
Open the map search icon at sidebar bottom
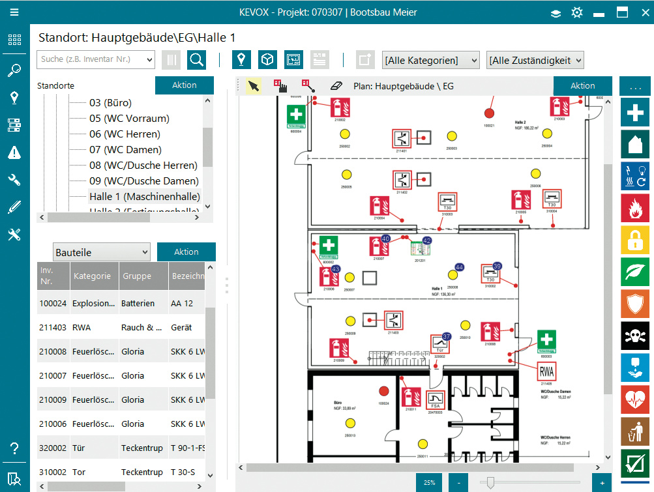[14, 479]
